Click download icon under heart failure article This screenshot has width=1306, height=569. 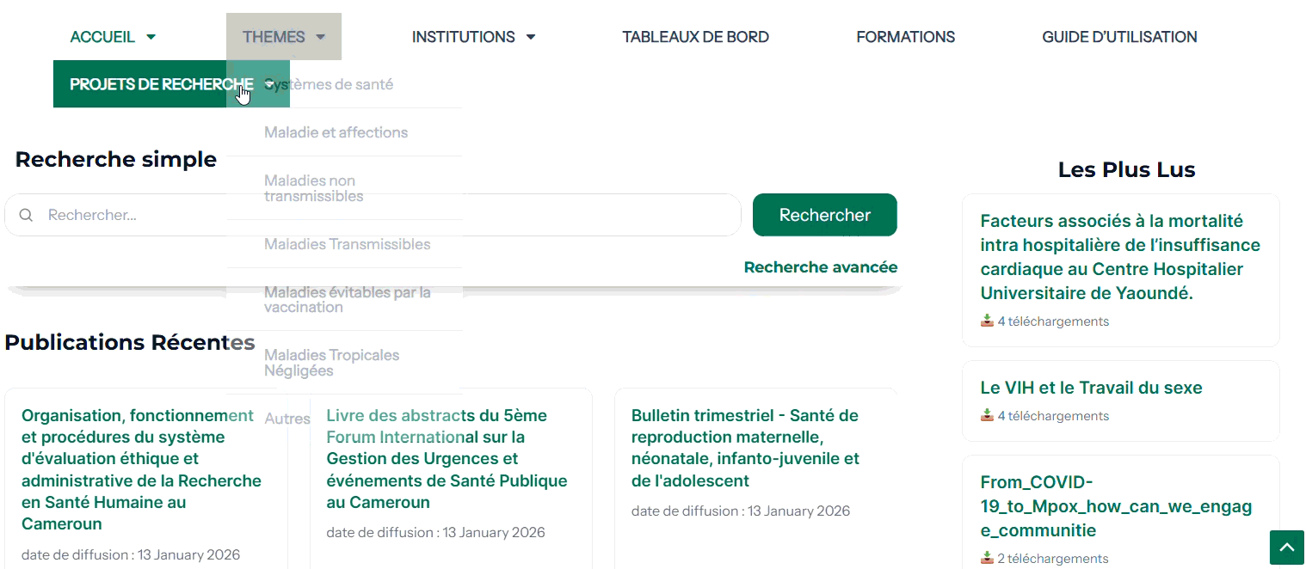click(987, 321)
